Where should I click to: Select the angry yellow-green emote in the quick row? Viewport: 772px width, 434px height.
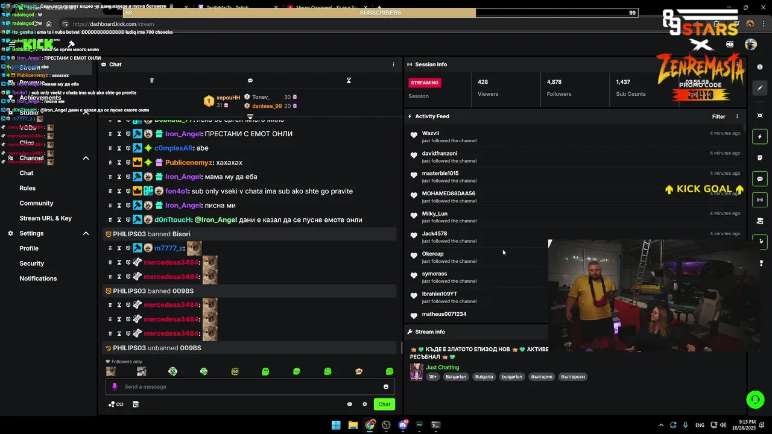click(x=235, y=371)
